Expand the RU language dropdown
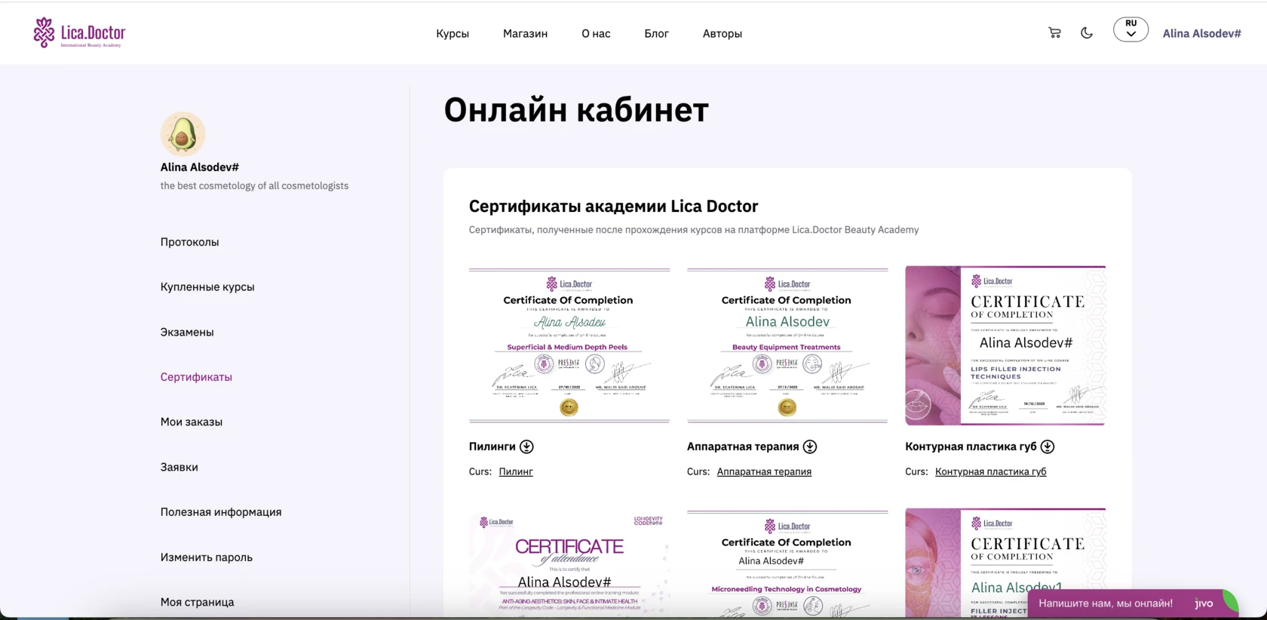The image size is (1267, 620). click(1130, 29)
